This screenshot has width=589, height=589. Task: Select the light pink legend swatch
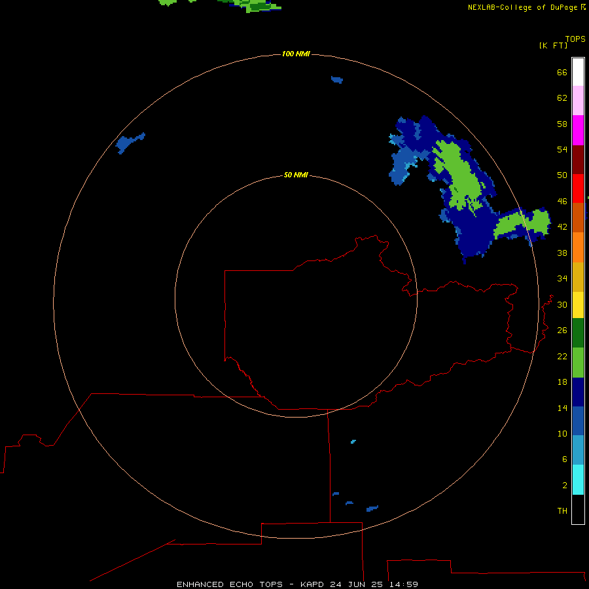[x=578, y=100]
